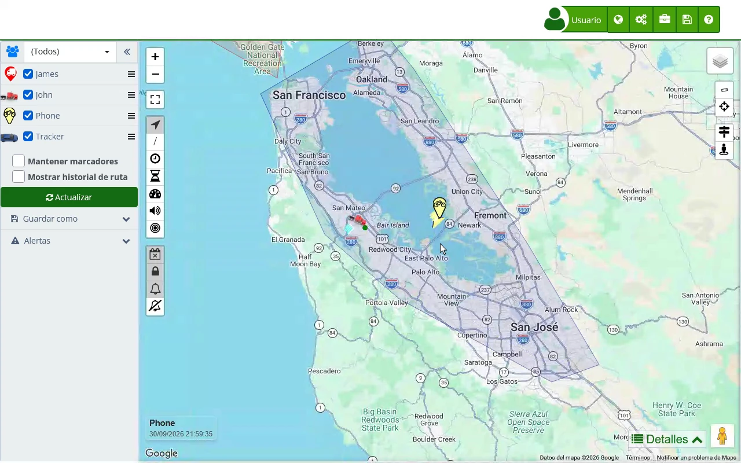
Task: Collapse the left sidebar panel
Action: pyautogui.click(x=127, y=52)
